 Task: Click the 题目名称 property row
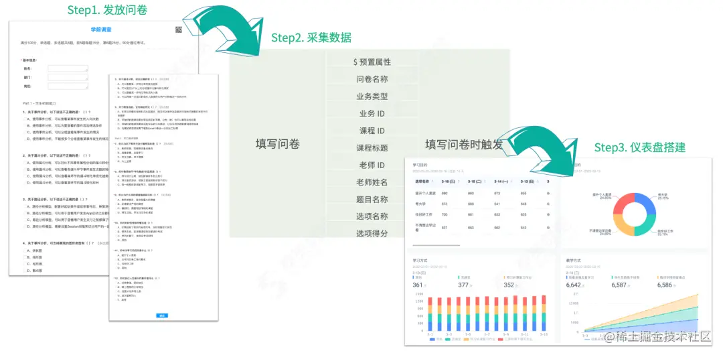coord(372,199)
